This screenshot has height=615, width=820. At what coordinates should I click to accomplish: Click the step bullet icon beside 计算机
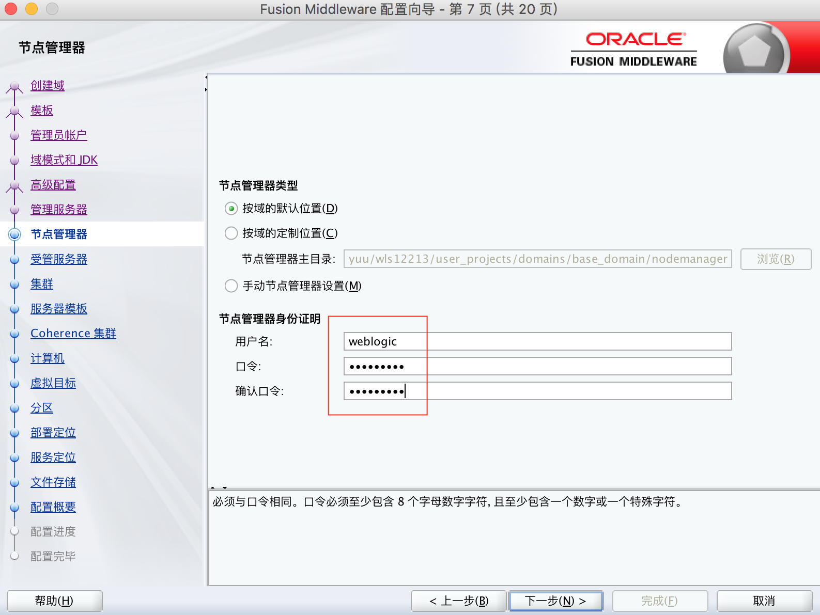14,359
